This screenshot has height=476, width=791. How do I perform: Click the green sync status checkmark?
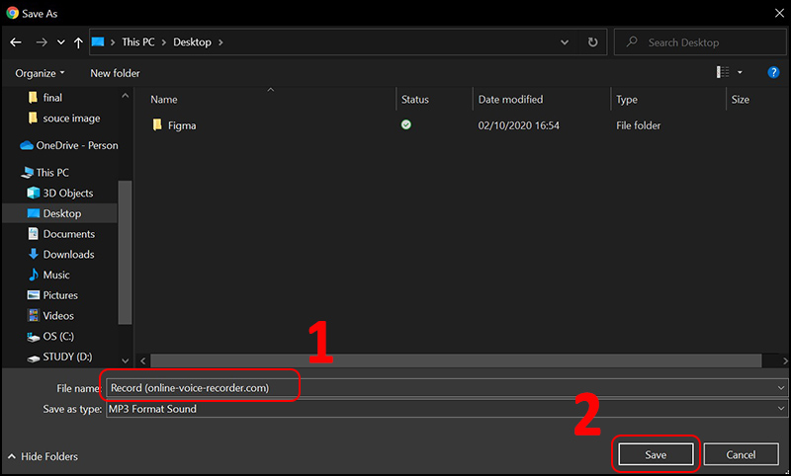tap(406, 124)
